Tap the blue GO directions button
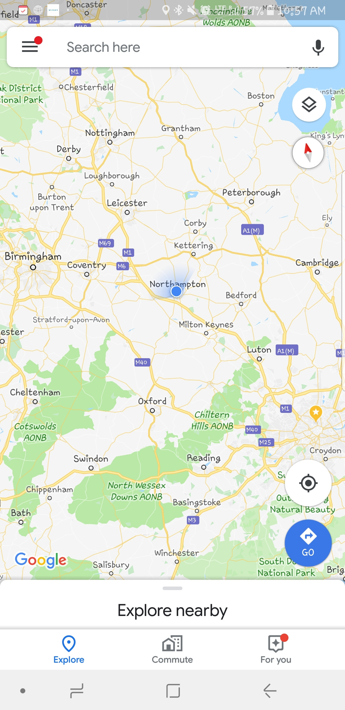The image size is (345, 710). pyautogui.click(x=308, y=543)
